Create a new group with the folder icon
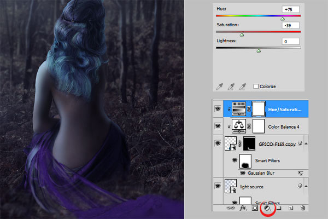Image resolution: width=328 pixels, height=219 pixels. coord(279,208)
